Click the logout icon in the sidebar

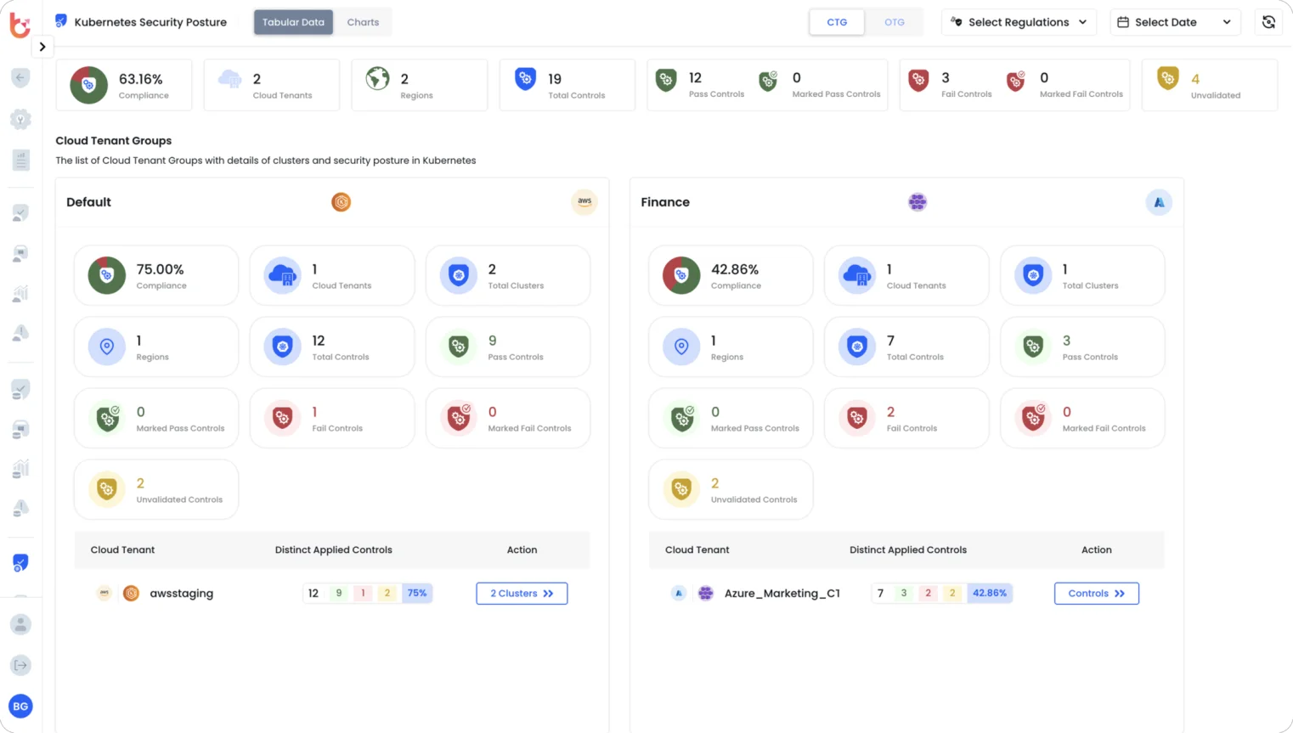coord(20,665)
